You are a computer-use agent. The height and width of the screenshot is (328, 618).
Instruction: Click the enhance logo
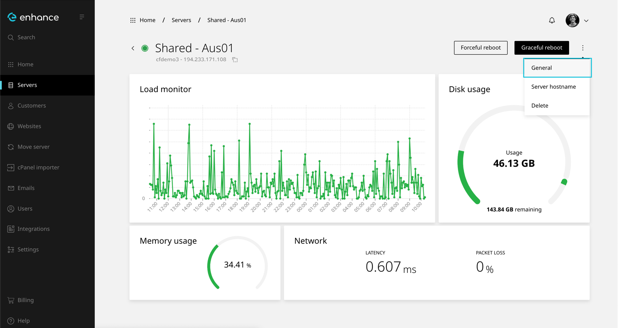(x=33, y=17)
